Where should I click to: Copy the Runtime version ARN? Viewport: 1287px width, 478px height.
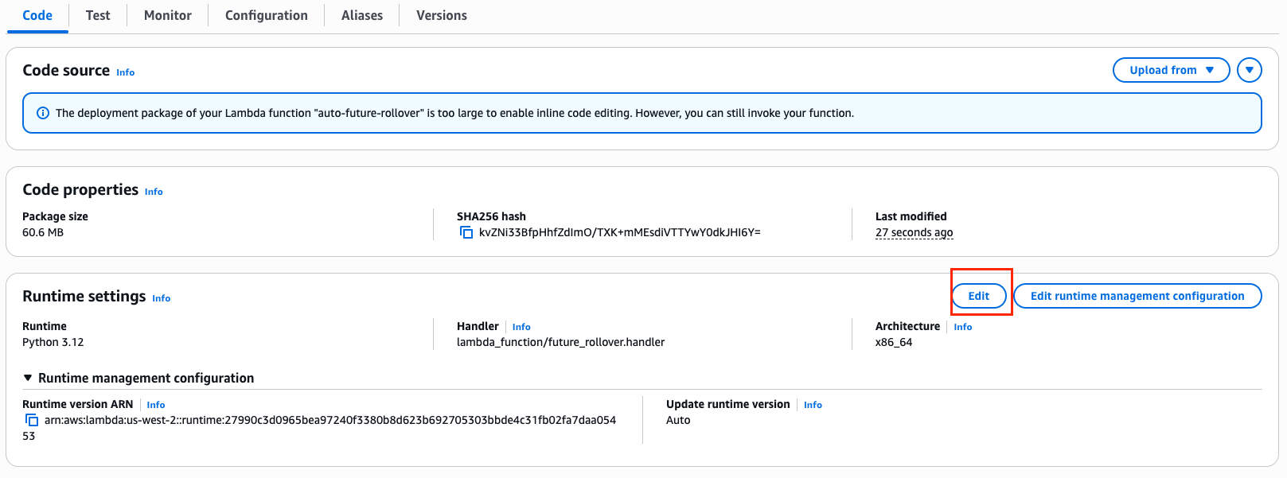pyautogui.click(x=32, y=420)
